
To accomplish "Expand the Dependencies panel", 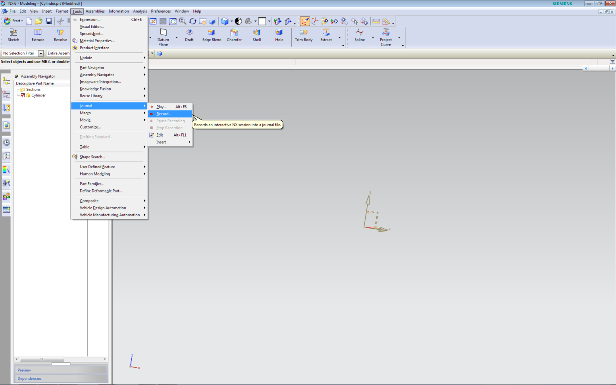I will click(61, 378).
